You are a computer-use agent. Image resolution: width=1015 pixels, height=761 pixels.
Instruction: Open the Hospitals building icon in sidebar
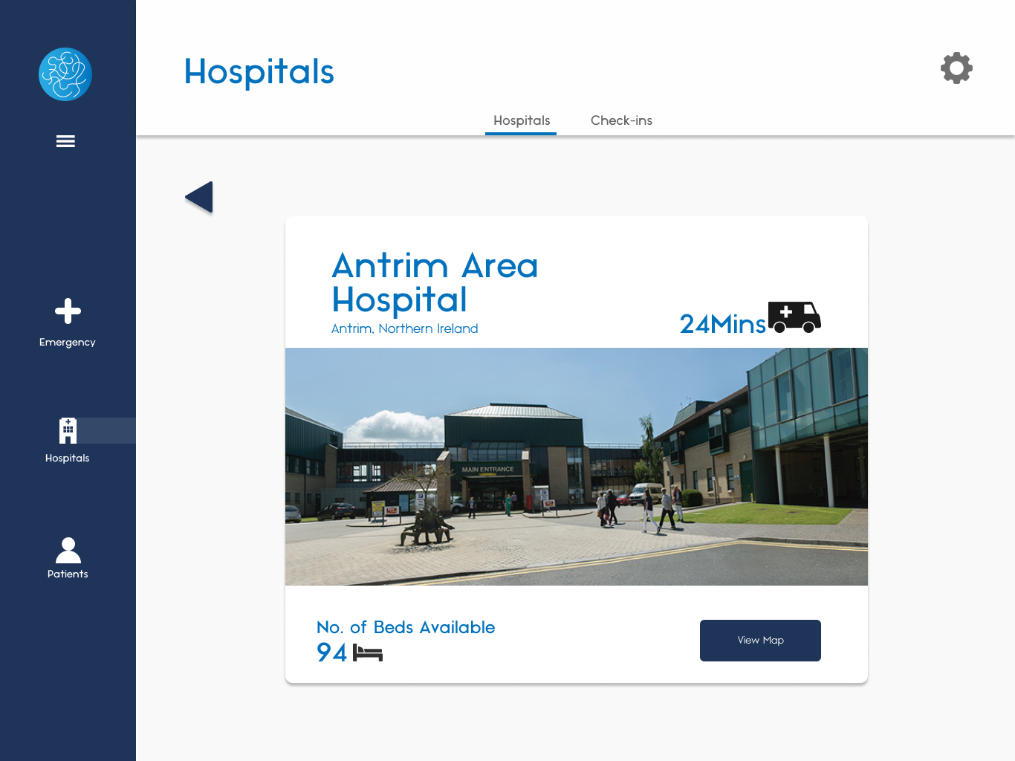(x=68, y=430)
